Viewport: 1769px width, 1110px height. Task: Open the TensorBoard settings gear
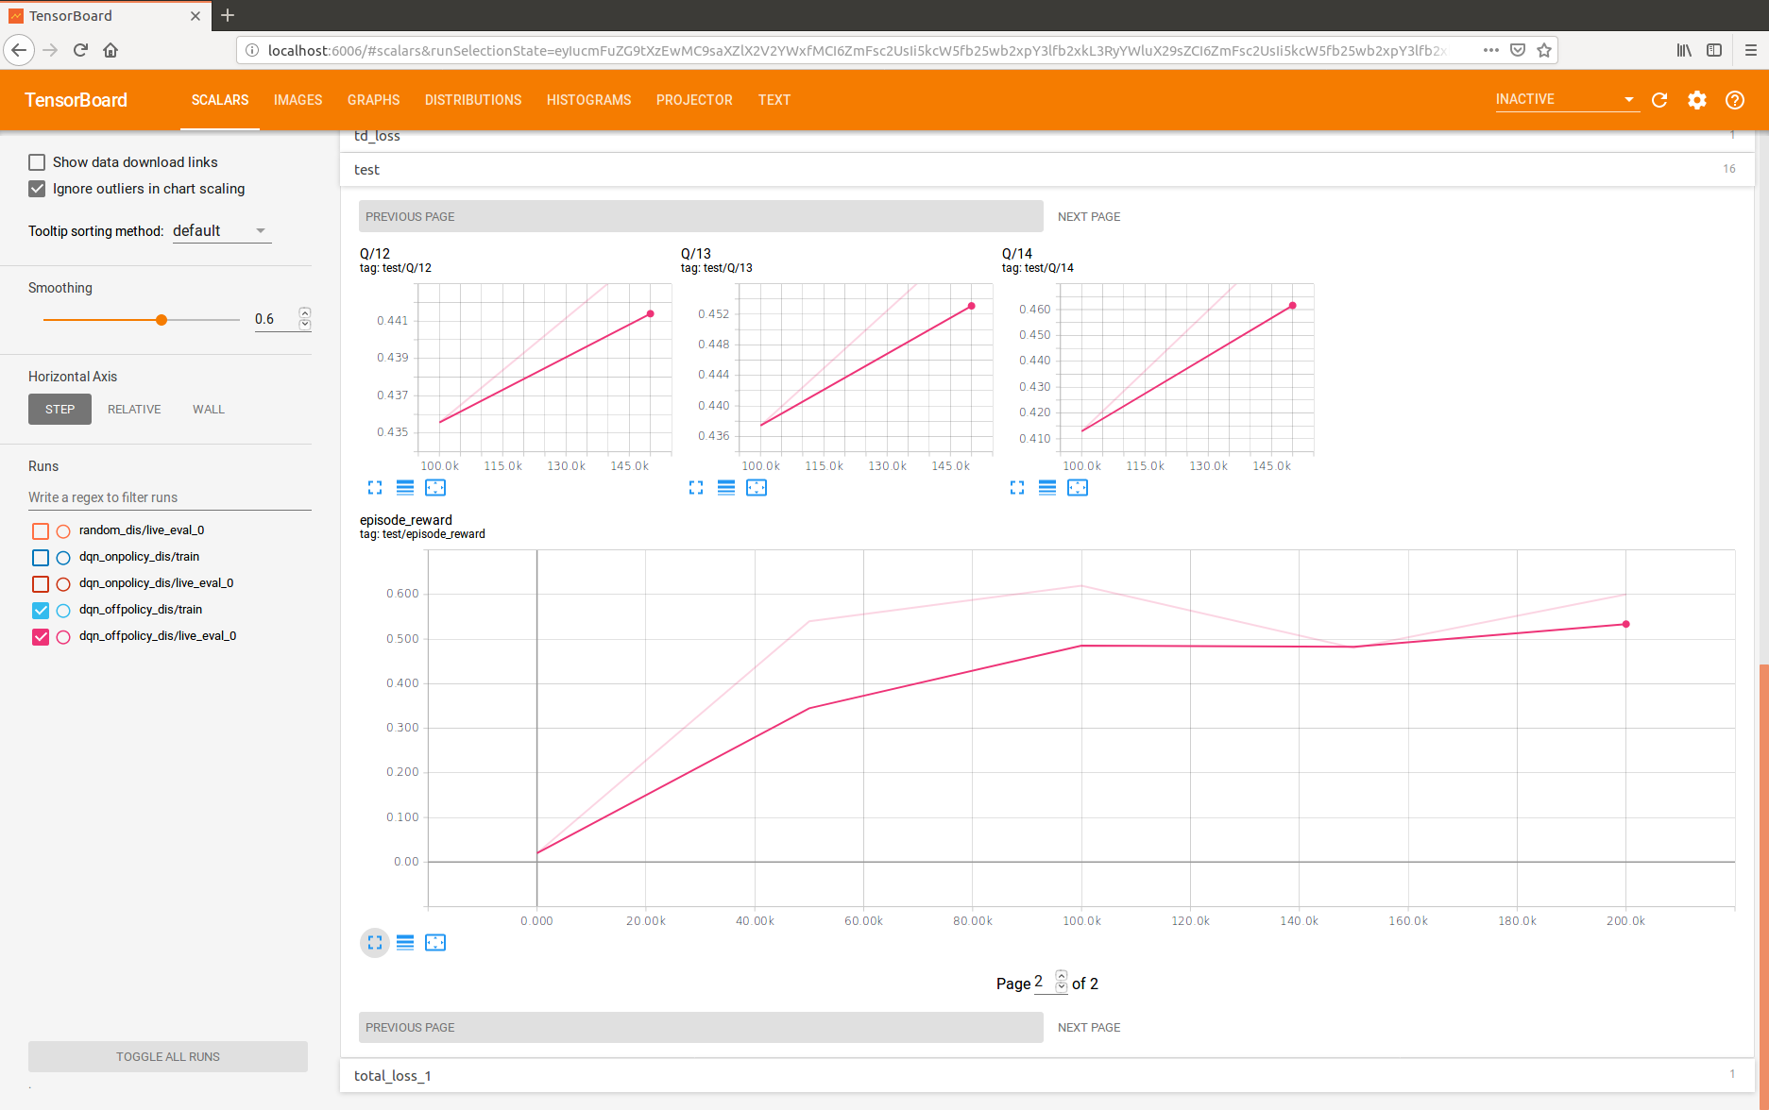click(1696, 100)
